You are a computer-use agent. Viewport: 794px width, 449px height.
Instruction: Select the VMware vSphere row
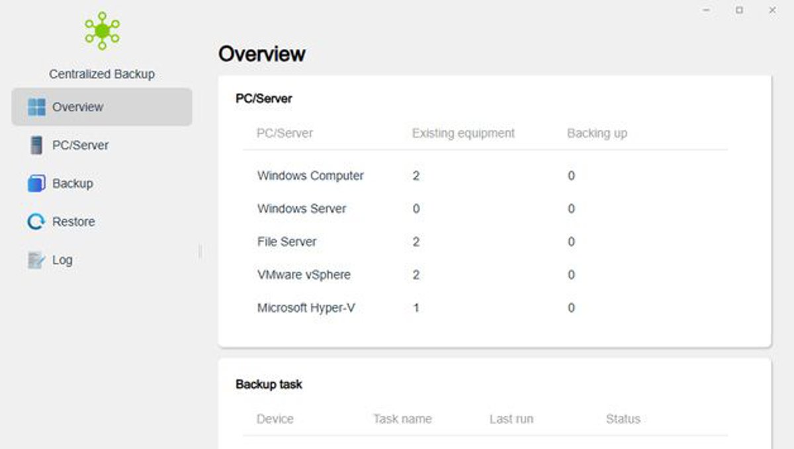pos(304,275)
